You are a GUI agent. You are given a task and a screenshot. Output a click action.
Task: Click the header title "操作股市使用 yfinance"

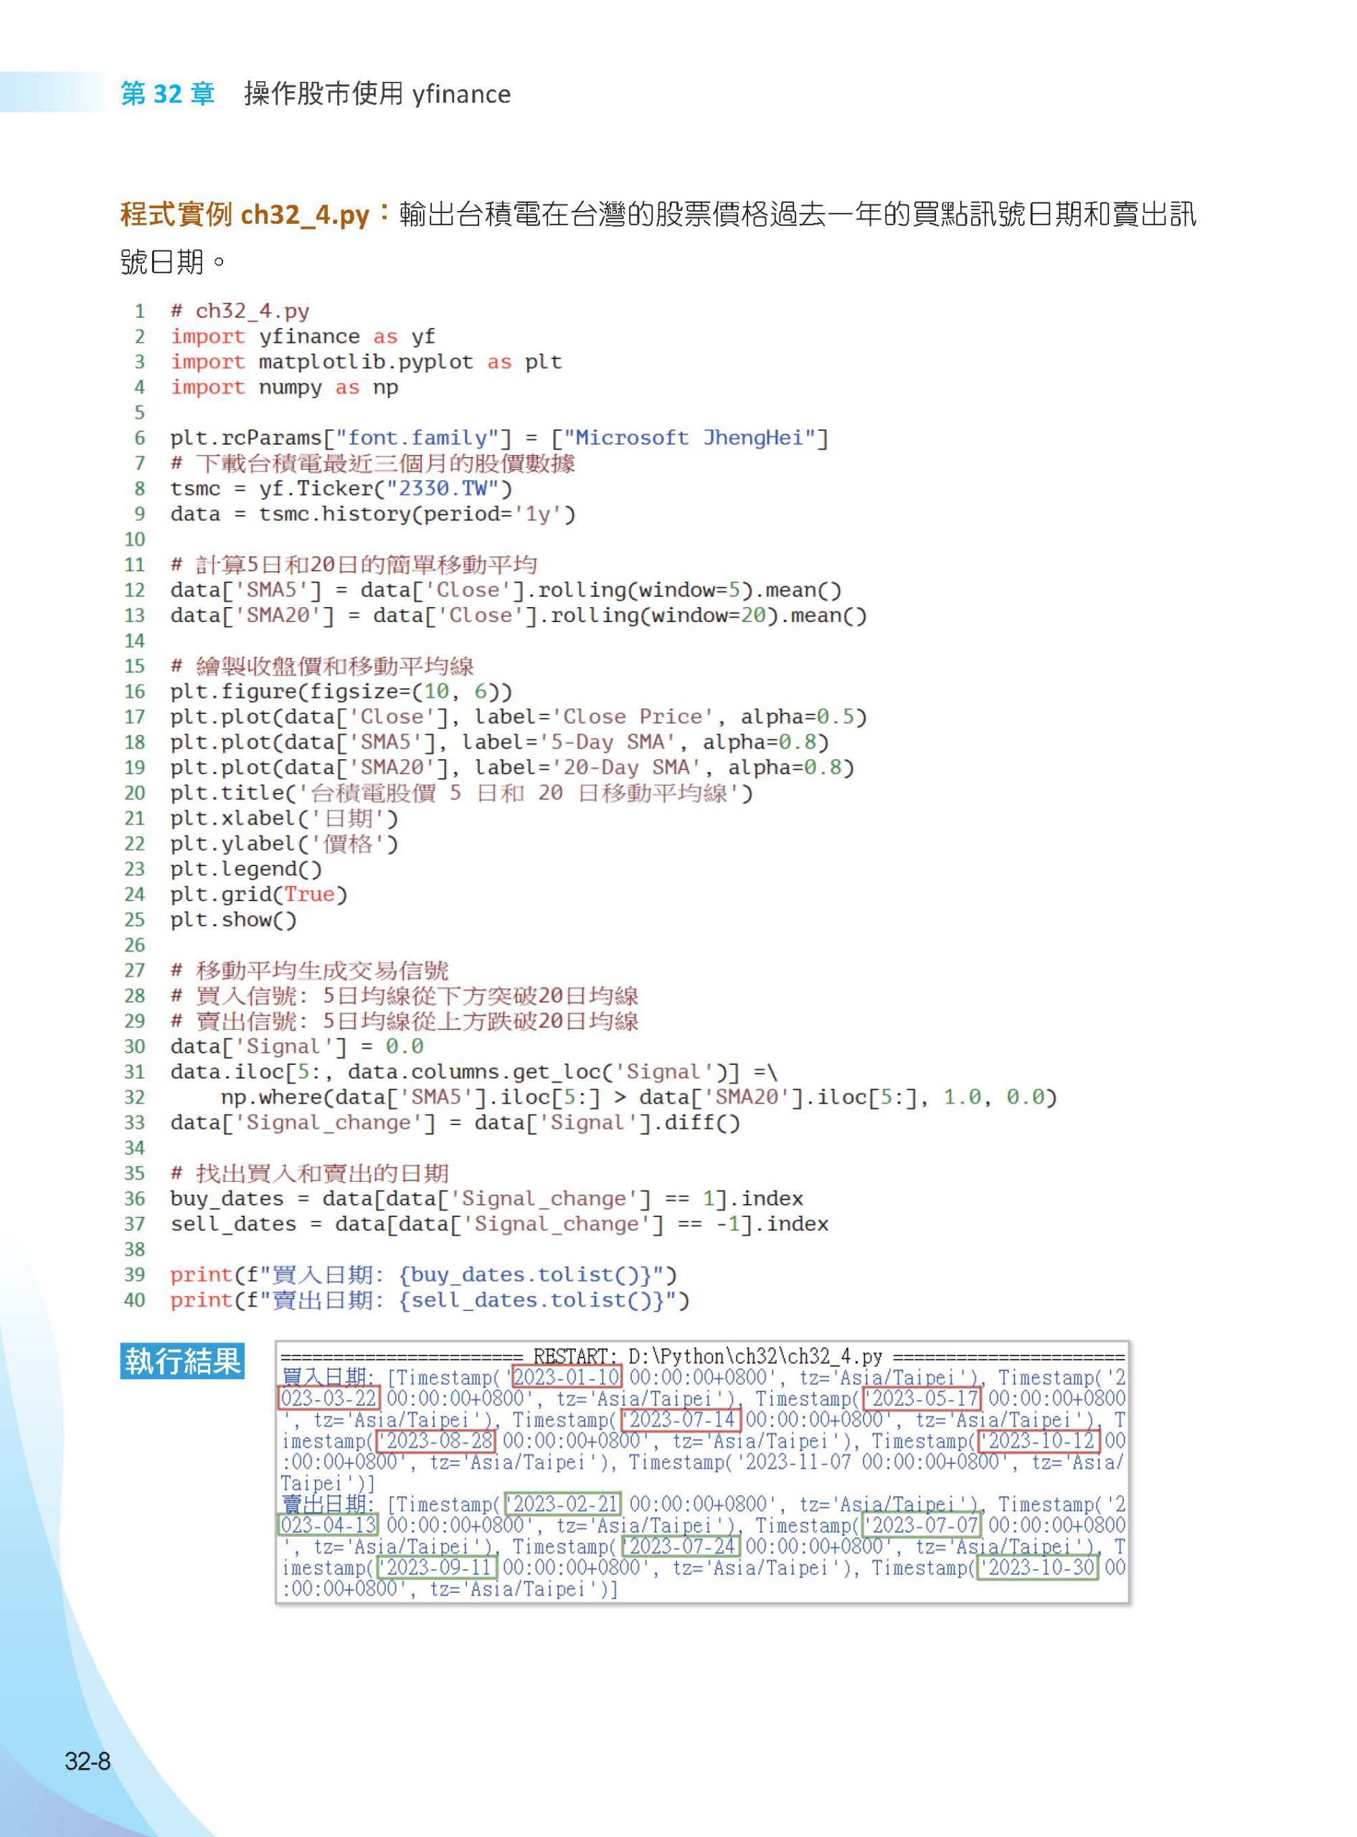pyautogui.click(x=377, y=94)
